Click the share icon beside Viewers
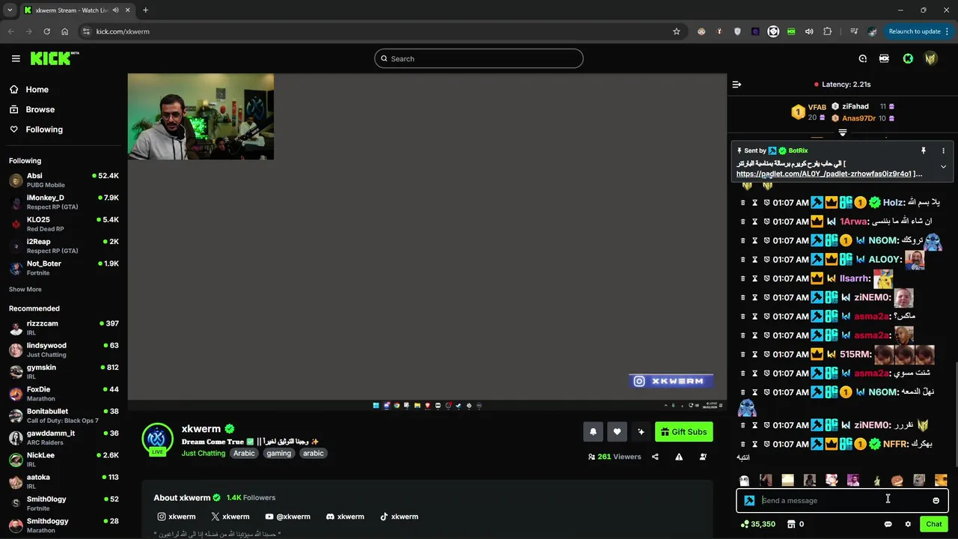The height and width of the screenshot is (539, 958). tap(655, 457)
